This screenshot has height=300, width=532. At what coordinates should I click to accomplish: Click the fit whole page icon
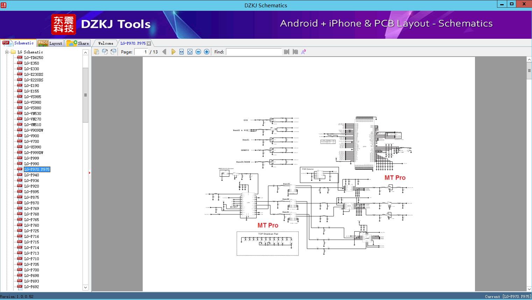190,52
